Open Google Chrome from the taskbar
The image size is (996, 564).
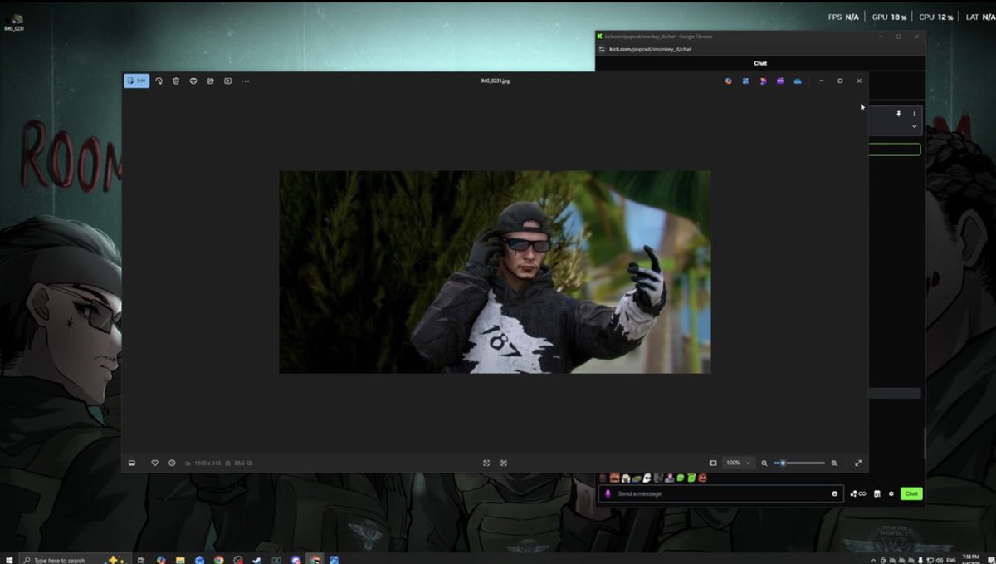click(x=218, y=560)
